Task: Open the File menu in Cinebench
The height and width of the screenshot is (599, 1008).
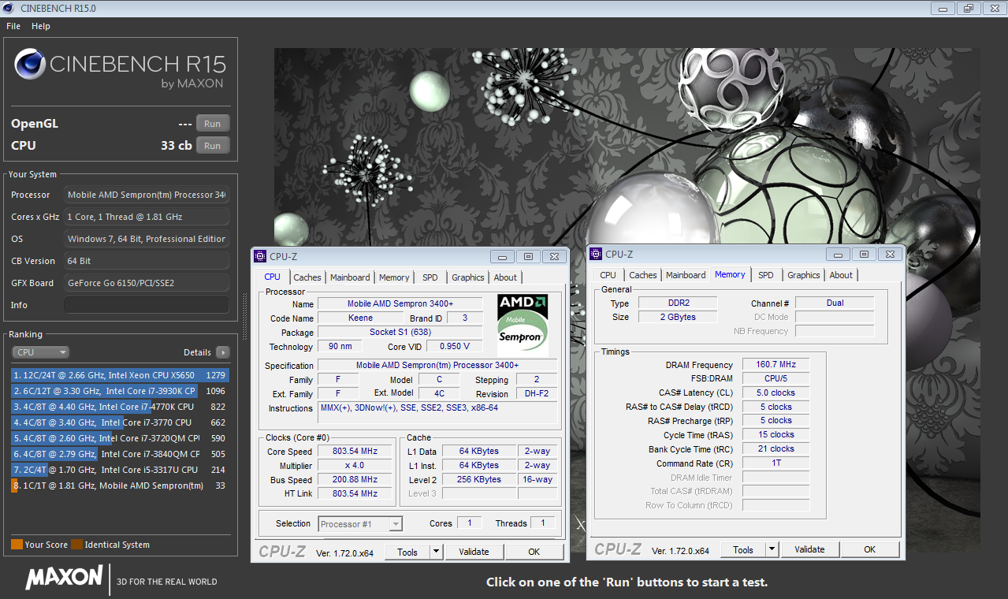Action: click(x=13, y=26)
